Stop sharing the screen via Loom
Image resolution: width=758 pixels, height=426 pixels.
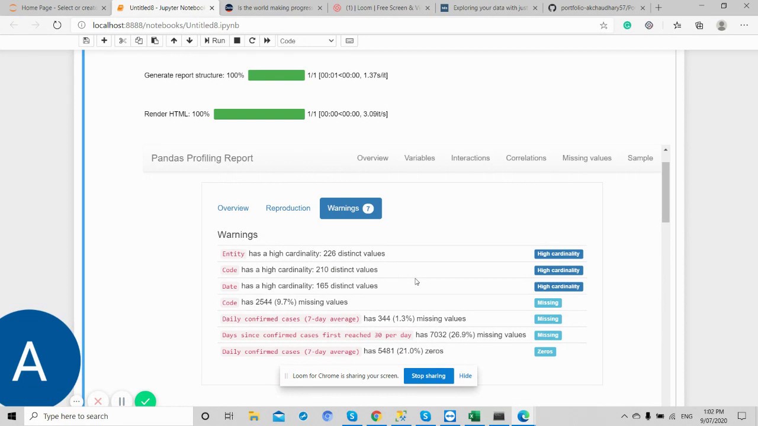[428, 376]
